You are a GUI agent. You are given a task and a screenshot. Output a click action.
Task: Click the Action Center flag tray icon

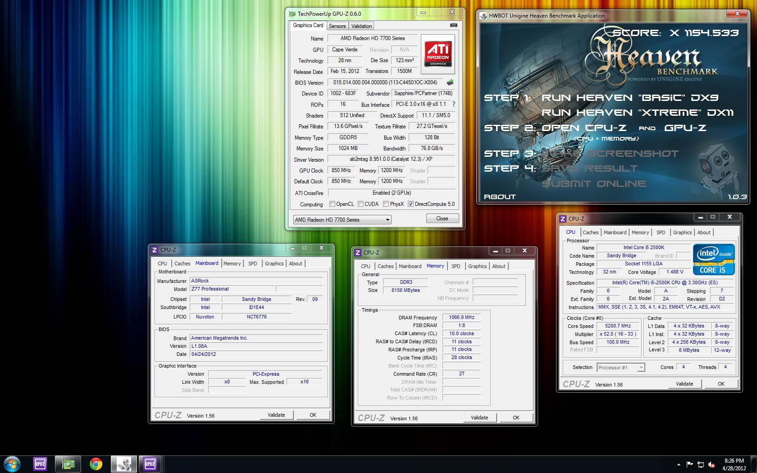coord(689,464)
